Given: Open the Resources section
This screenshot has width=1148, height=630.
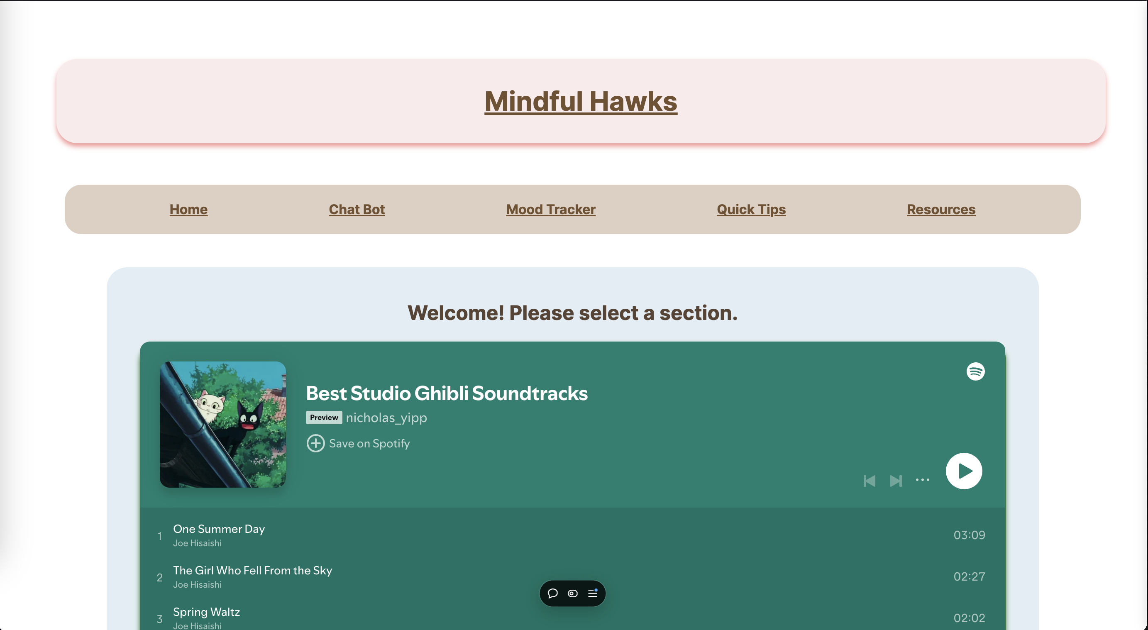Looking at the screenshot, I should tap(941, 210).
